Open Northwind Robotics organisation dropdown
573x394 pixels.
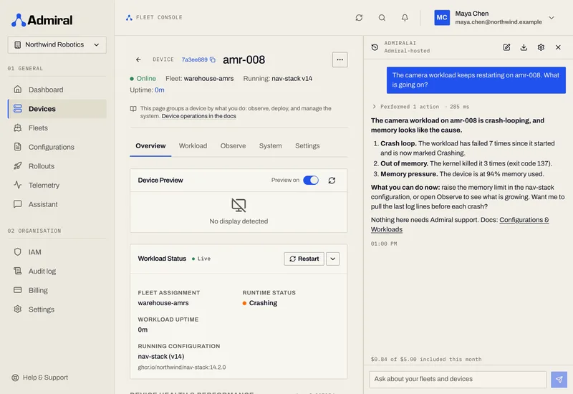(x=57, y=44)
